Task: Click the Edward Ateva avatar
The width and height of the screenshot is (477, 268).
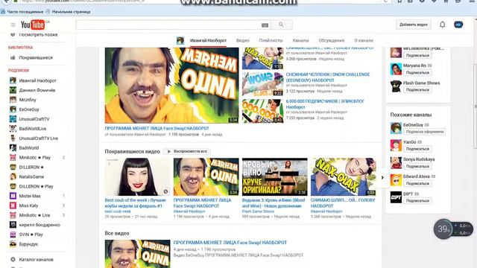Action: (x=396, y=180)
